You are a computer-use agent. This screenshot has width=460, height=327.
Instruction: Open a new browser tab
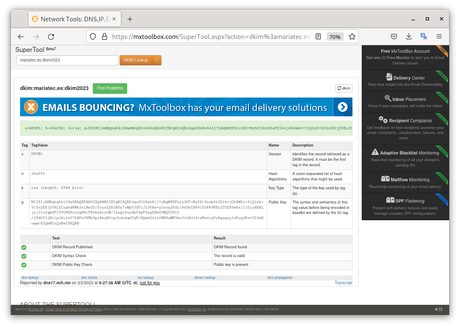click(130, 19)
